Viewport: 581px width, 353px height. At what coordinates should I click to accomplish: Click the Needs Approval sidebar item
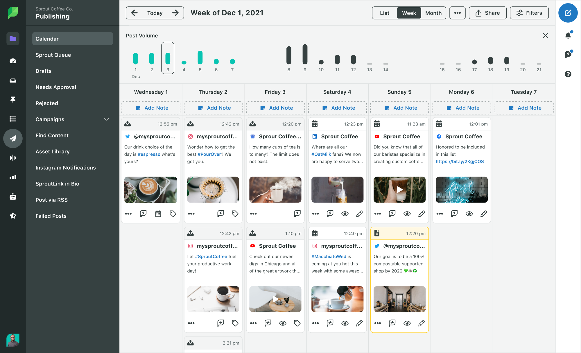pos(55,87)
